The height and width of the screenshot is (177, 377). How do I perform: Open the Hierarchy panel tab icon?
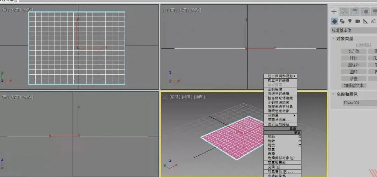355,12
